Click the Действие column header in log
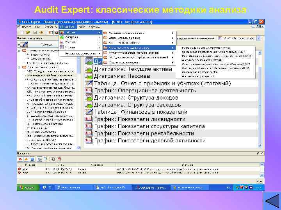281x210 pixels. (x=97, y=165)
